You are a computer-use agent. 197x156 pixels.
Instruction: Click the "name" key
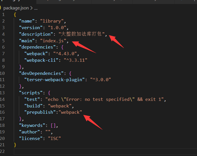(x=27, y=21)
